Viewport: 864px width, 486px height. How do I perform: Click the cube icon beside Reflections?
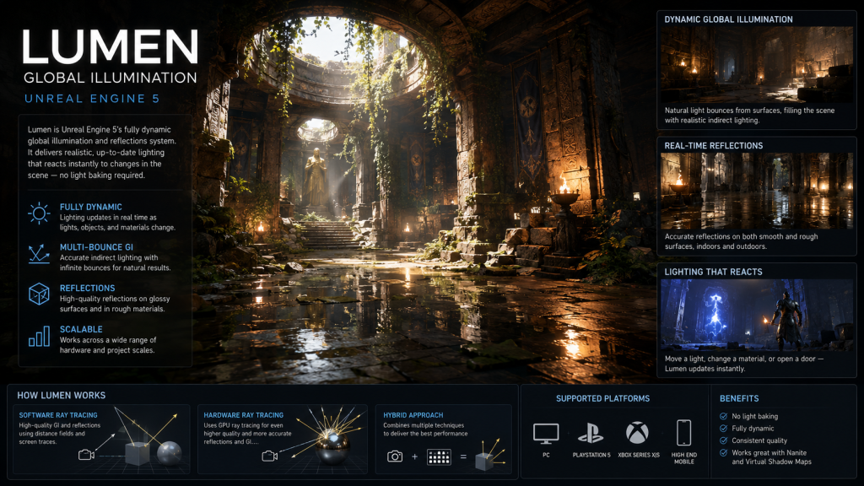pyautogui.click(x=39, y=294)
